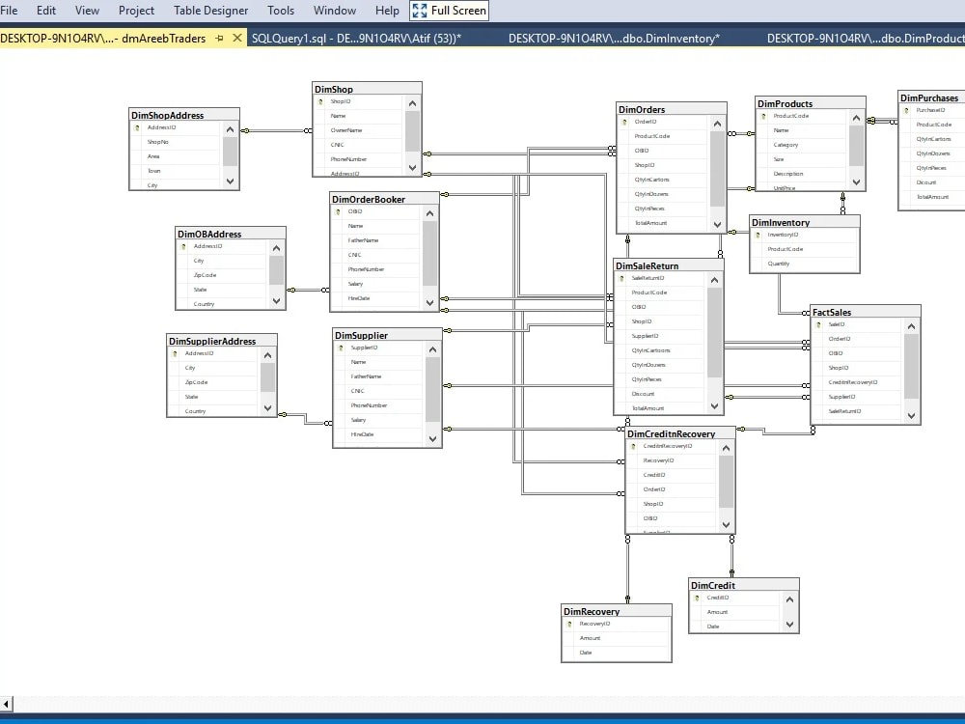Viewport: 965px width, 724px height.
Task: Open the Window menu
Action: 334,11
